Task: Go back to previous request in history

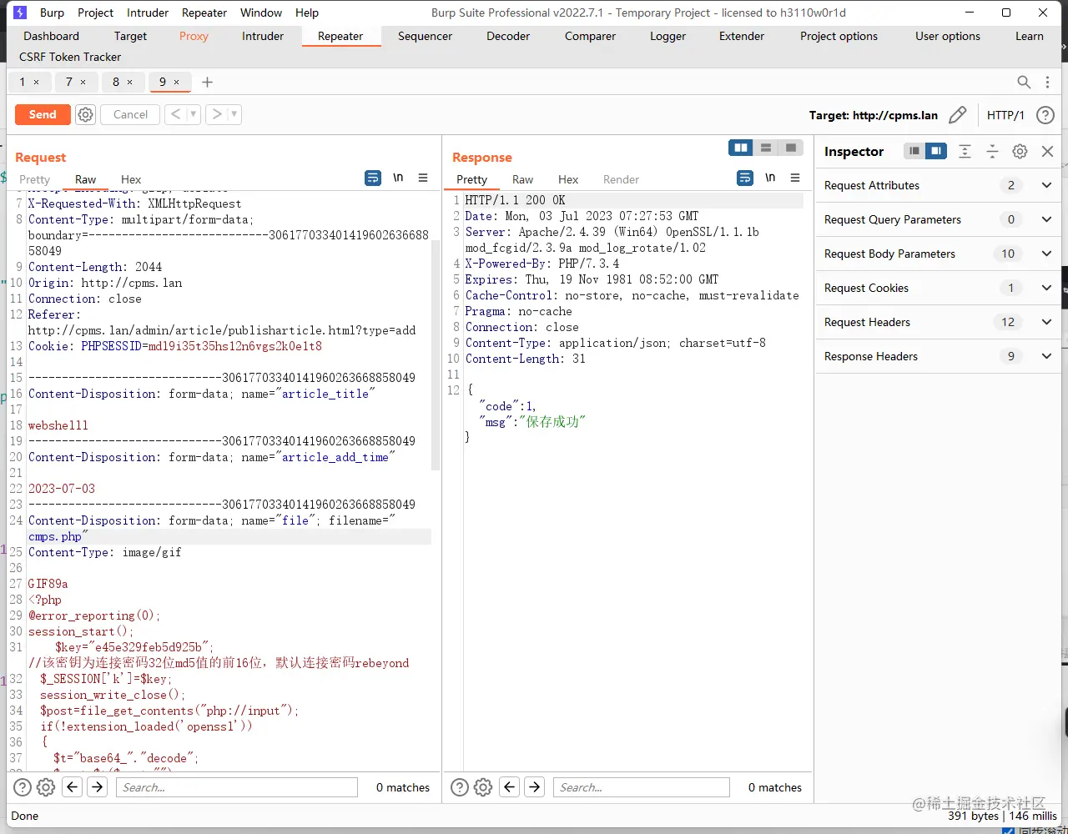Action: tap(175, 114)
